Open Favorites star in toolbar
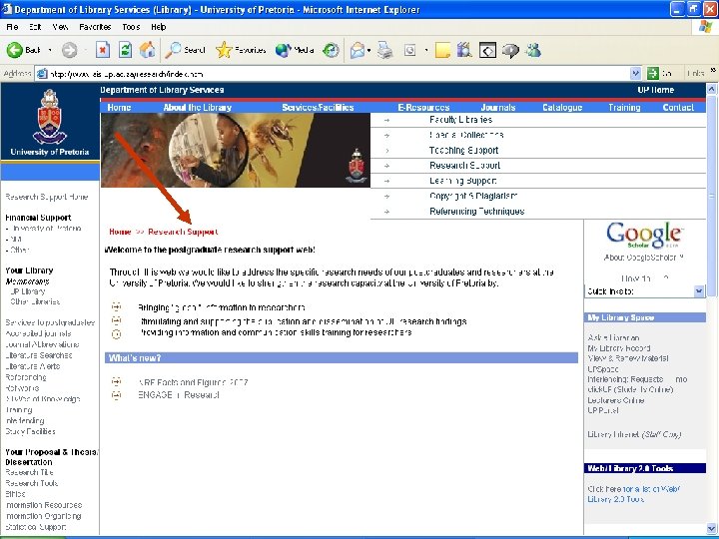 (x=241, y=50)
